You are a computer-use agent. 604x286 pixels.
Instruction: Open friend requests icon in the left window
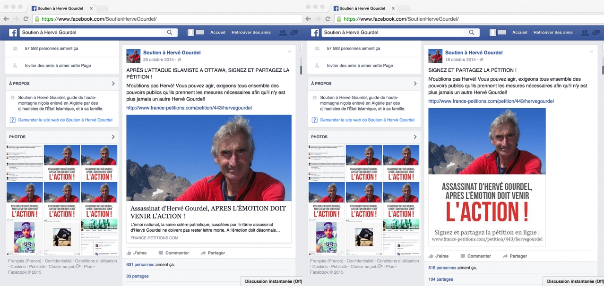coord(283,33)
